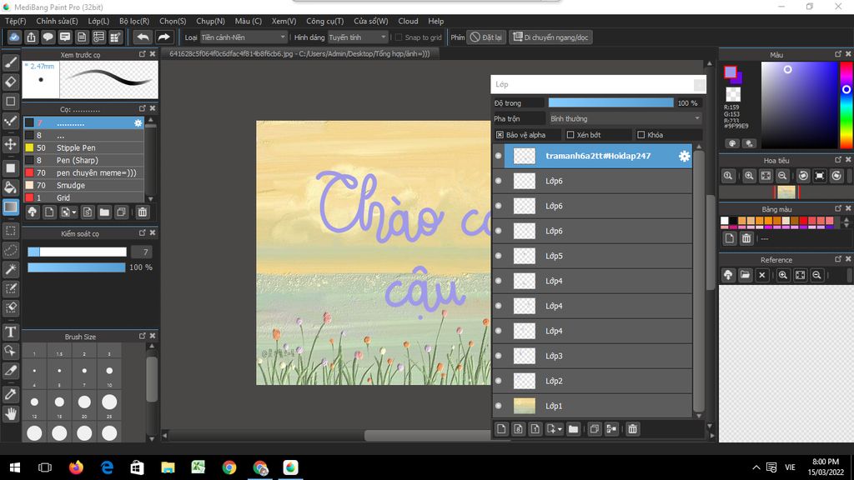Enable the Khóa lock checkbox
Image resolution: width=854 pixels, height=480 pixels.
[x=641, y=135]
